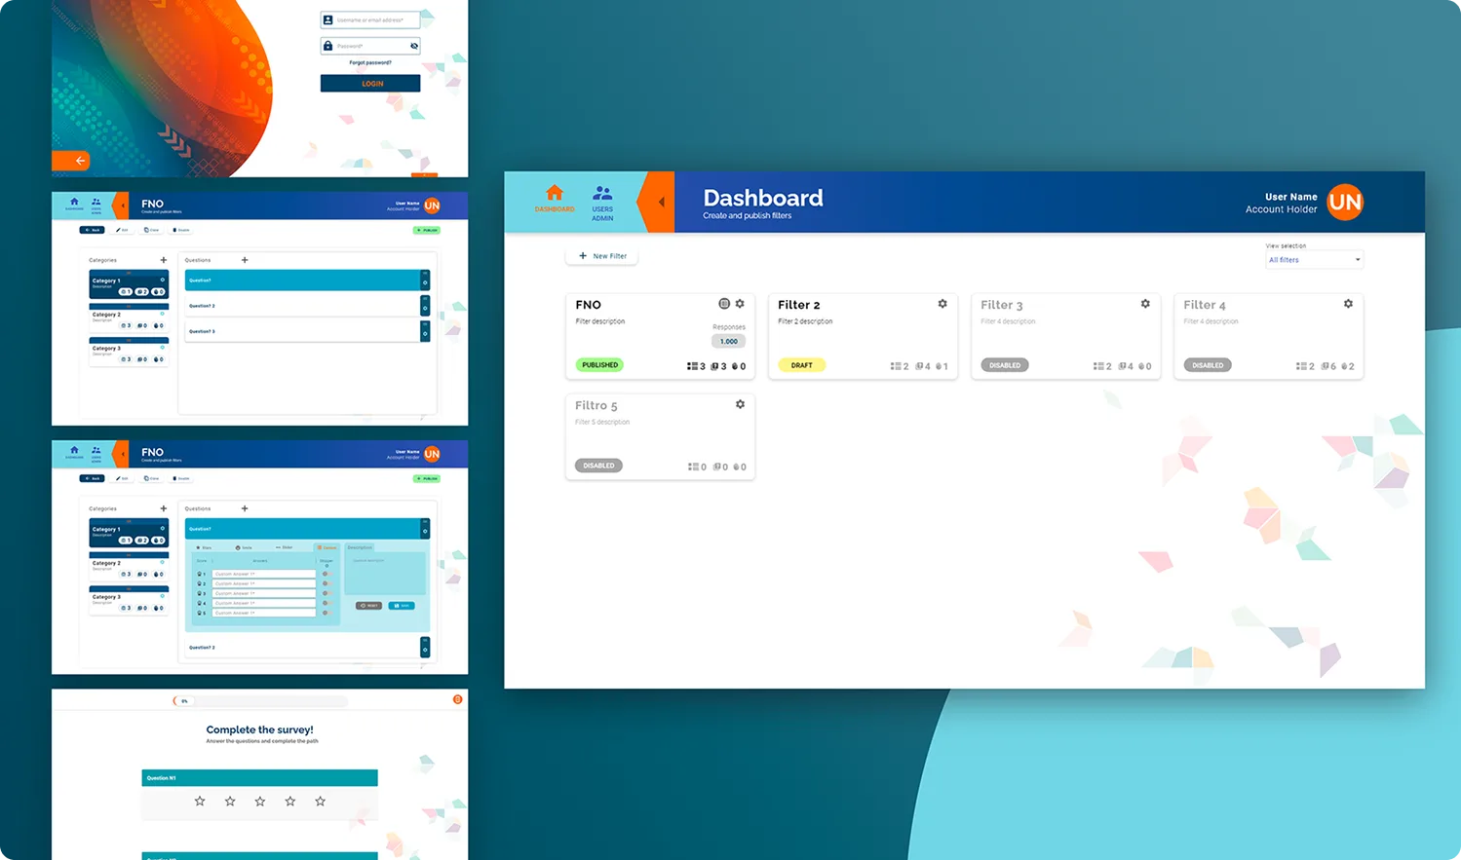Image resolution: width=1461 pixels, height=860 pixels.
Task: Select Slider answer type in lower FNO editor
Action: (284, 547)
